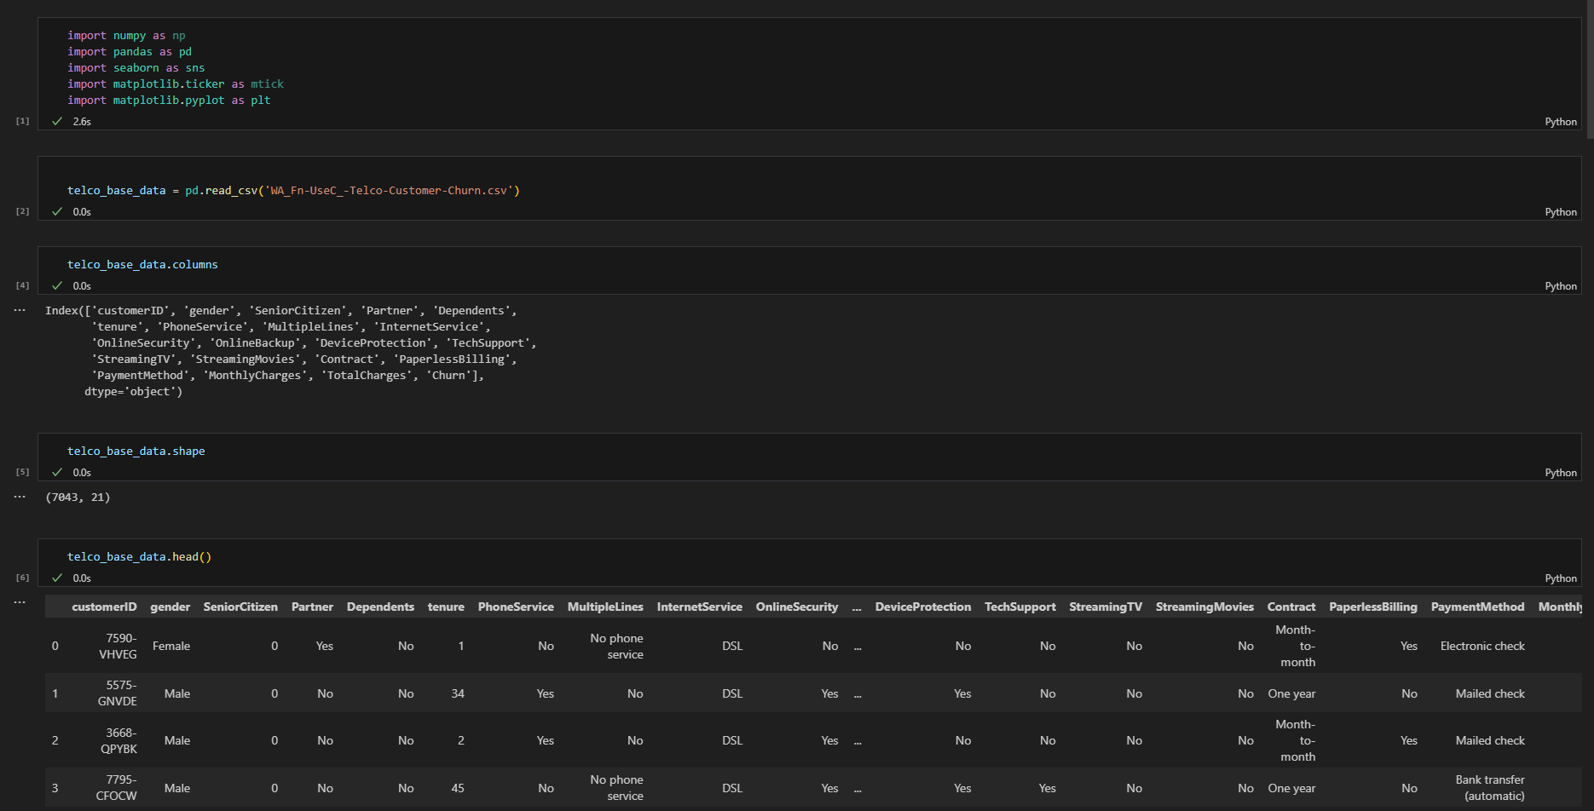Click the checkmark under telco_base_data.head()

[57, 578]
